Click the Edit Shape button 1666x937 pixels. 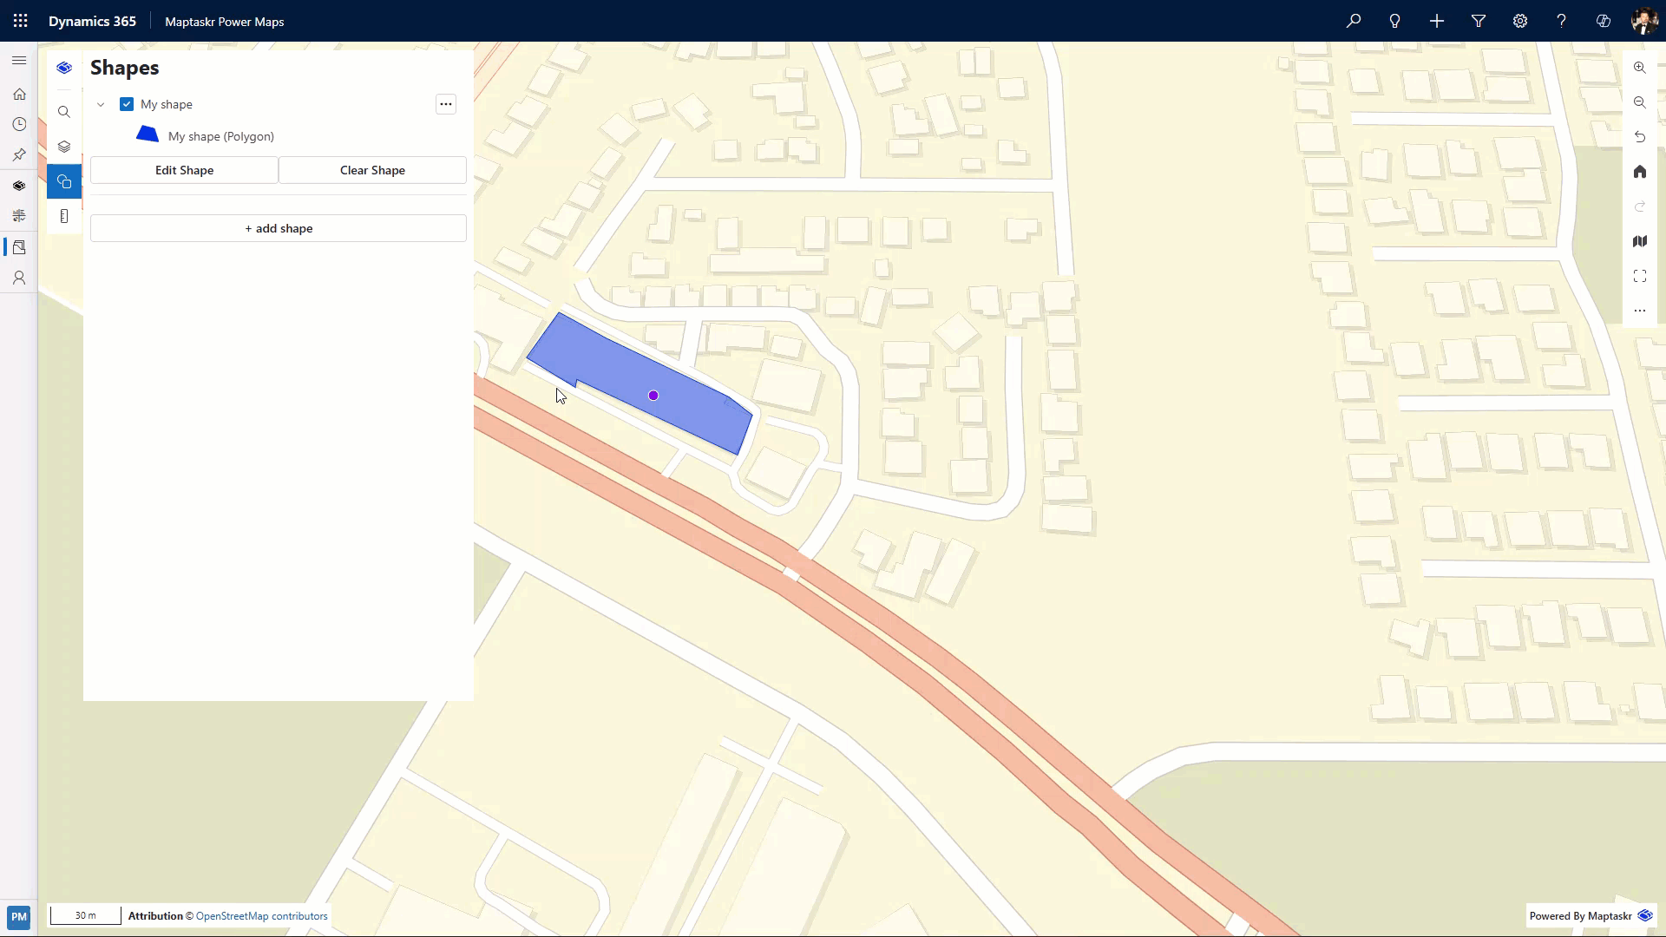tap(184, 170)
